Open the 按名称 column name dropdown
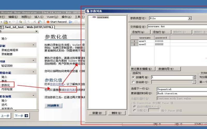 194,82
